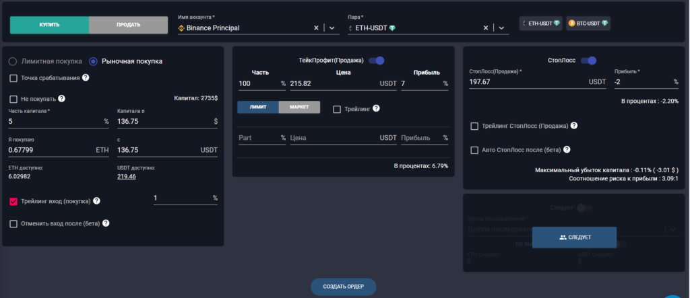Expand the pair dropdown arrow
690x298 pixels.
pyautogui.click(x=501, y=28)
